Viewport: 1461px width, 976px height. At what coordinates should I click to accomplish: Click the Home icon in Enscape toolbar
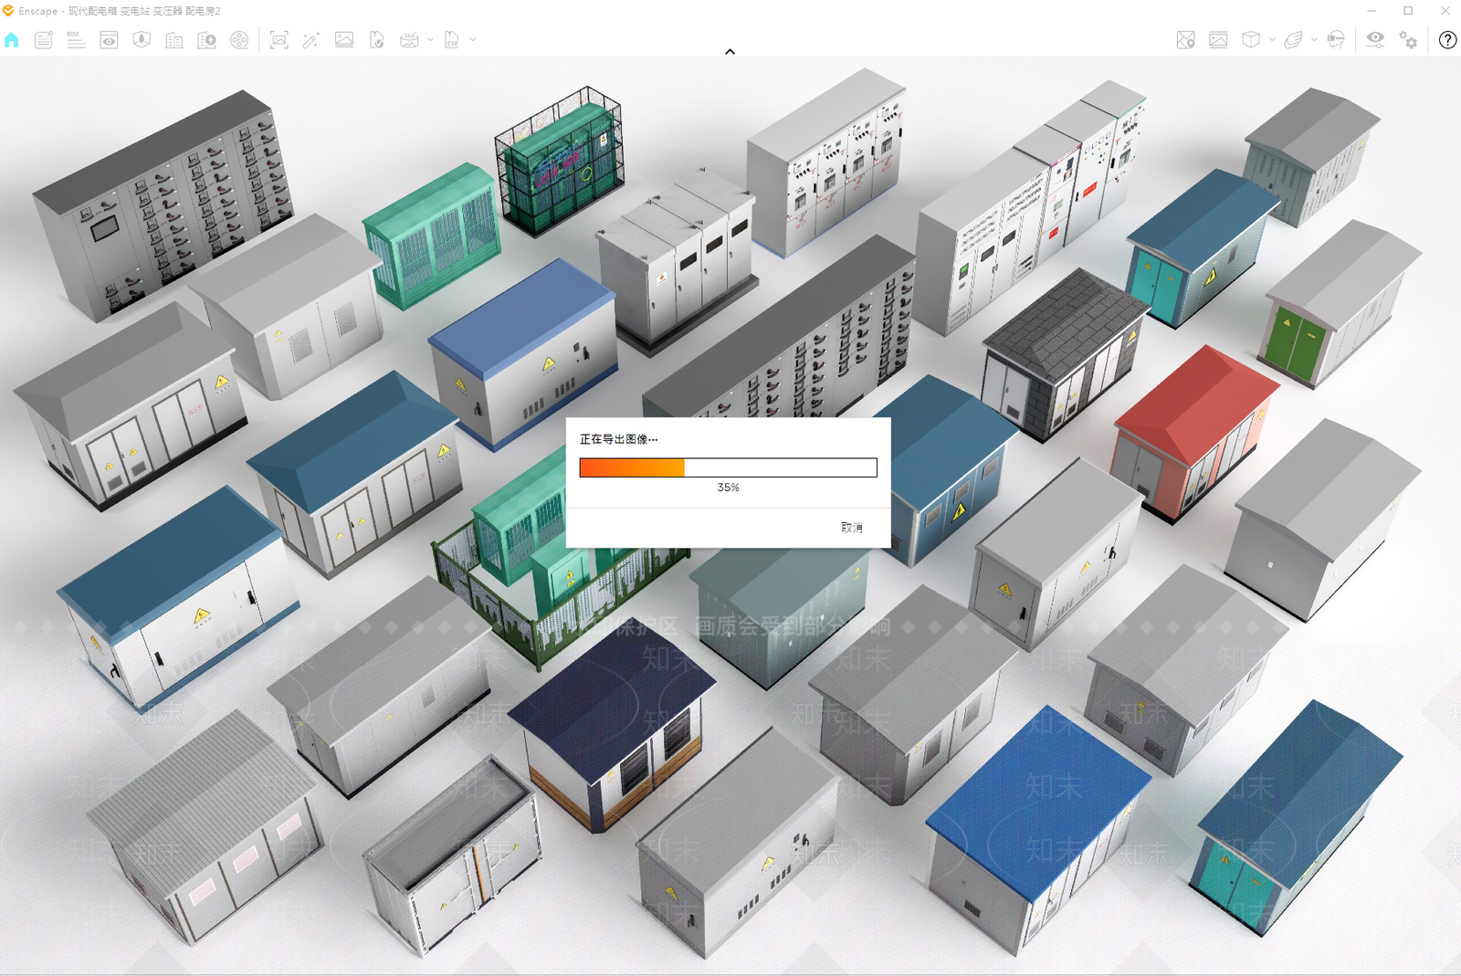tap(12, 40)
